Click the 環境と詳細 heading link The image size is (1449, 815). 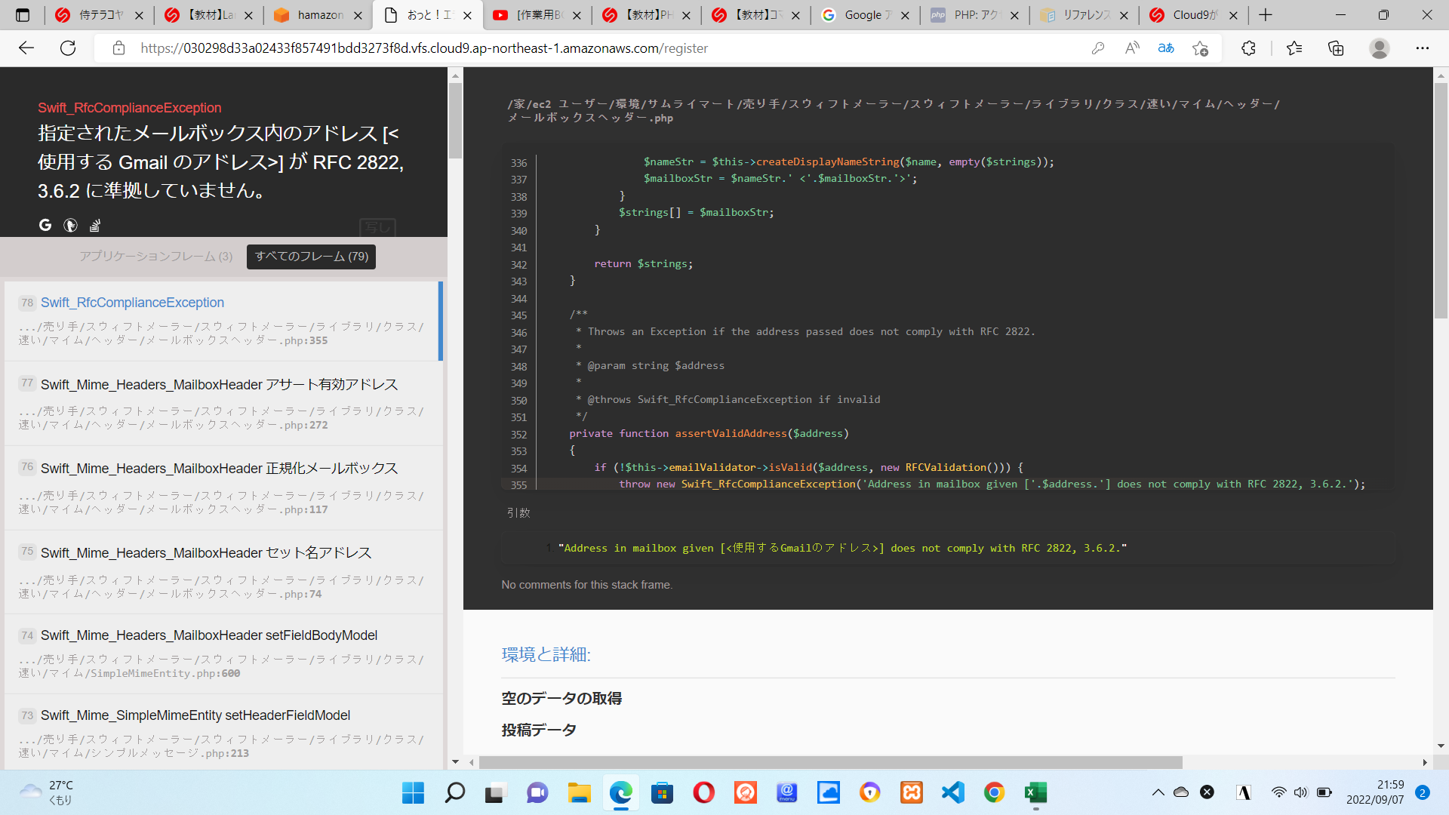click(546, 654)
